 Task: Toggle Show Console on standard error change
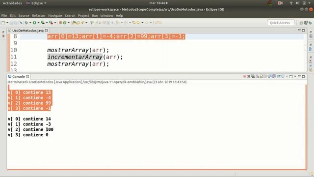[x=274, y=77]
